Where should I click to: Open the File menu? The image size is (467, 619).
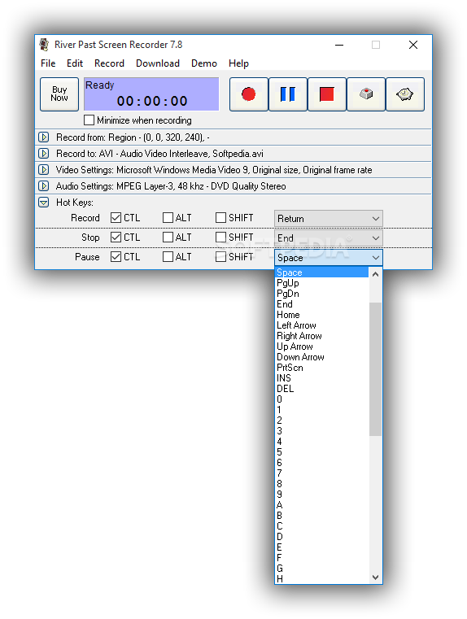coord(48,63)
